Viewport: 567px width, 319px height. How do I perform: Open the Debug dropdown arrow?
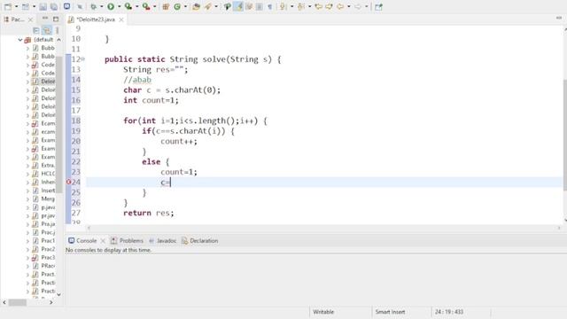click(101, 6)
